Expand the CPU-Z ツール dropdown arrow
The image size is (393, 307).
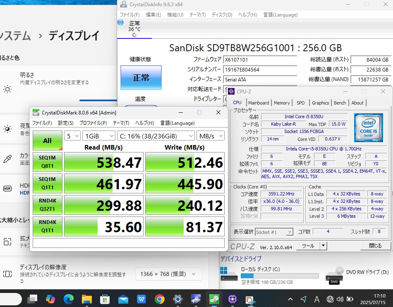tap(324, 246)
